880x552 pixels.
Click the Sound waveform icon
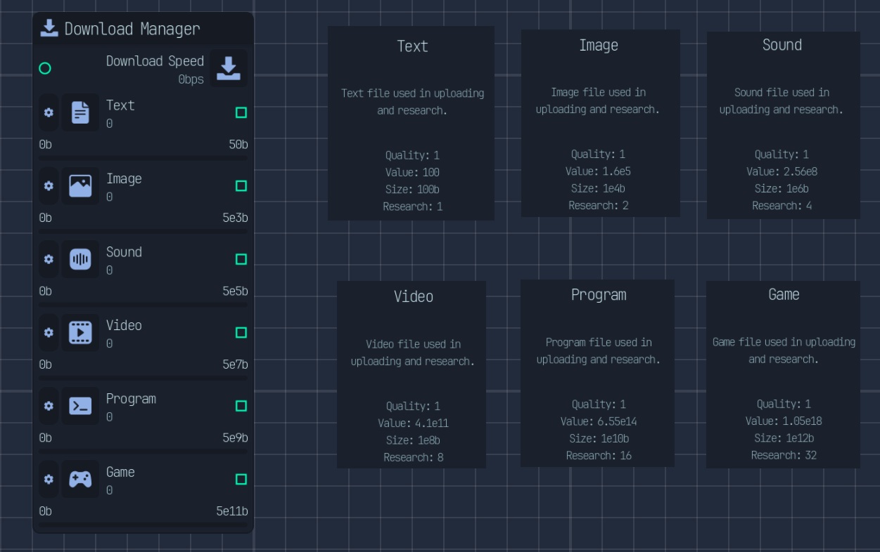80,259
